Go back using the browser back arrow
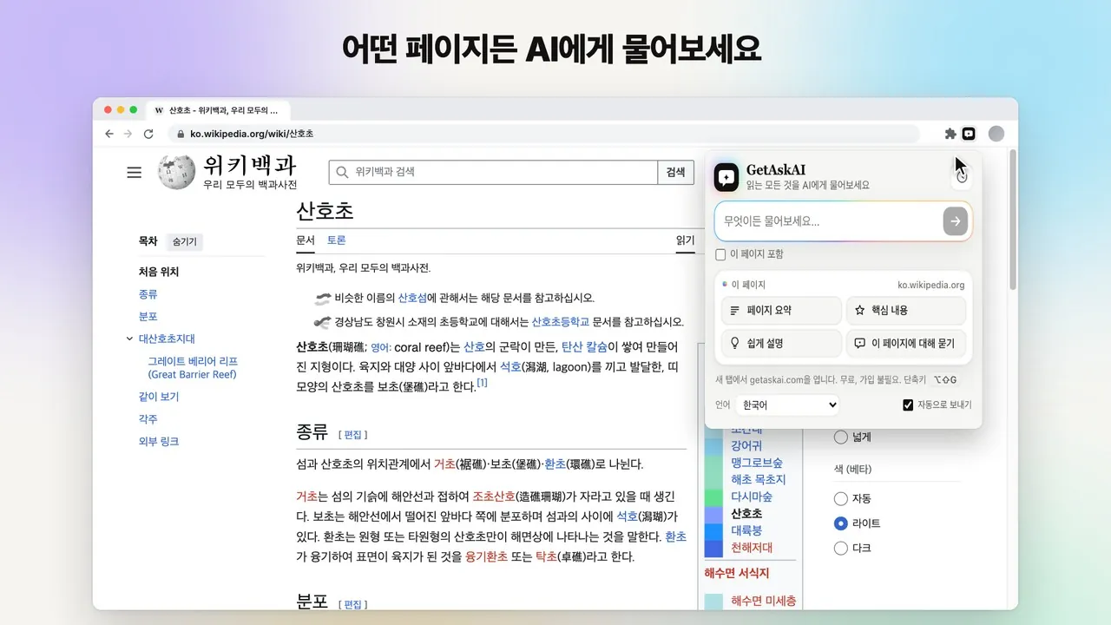The image size is (1111, 625). (109, 134)
